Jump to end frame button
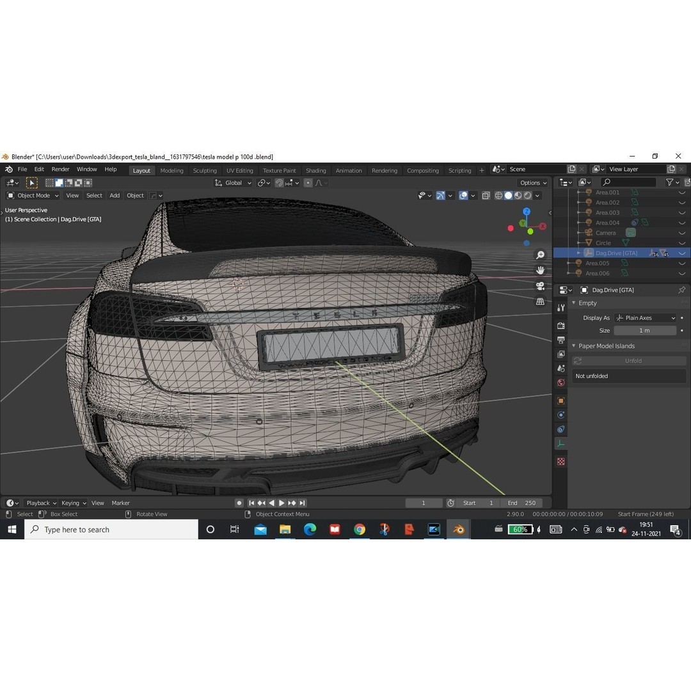The height and width of the screenshot is (691, 691). tap(302, 503)
